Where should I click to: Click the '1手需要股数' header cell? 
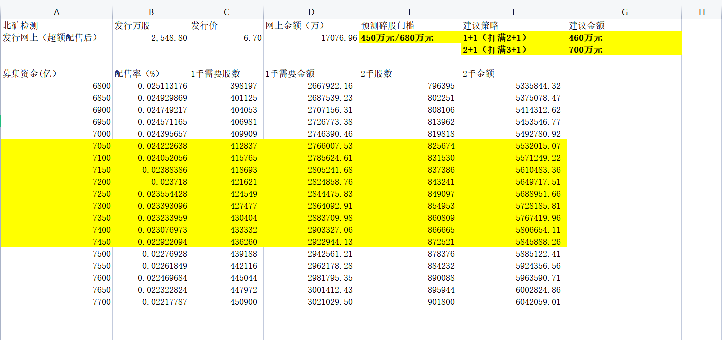[x=226, y=73]
